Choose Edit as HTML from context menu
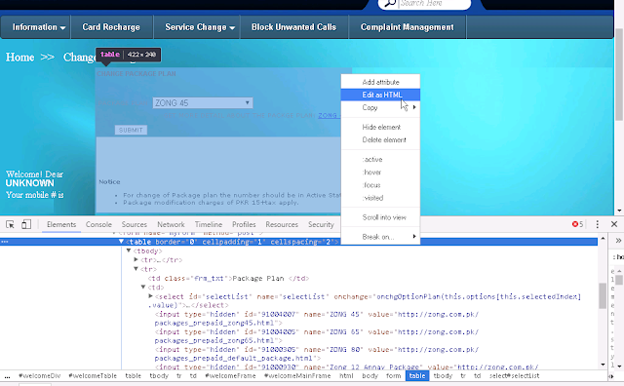624x386 pixels. tap(380, 95)
